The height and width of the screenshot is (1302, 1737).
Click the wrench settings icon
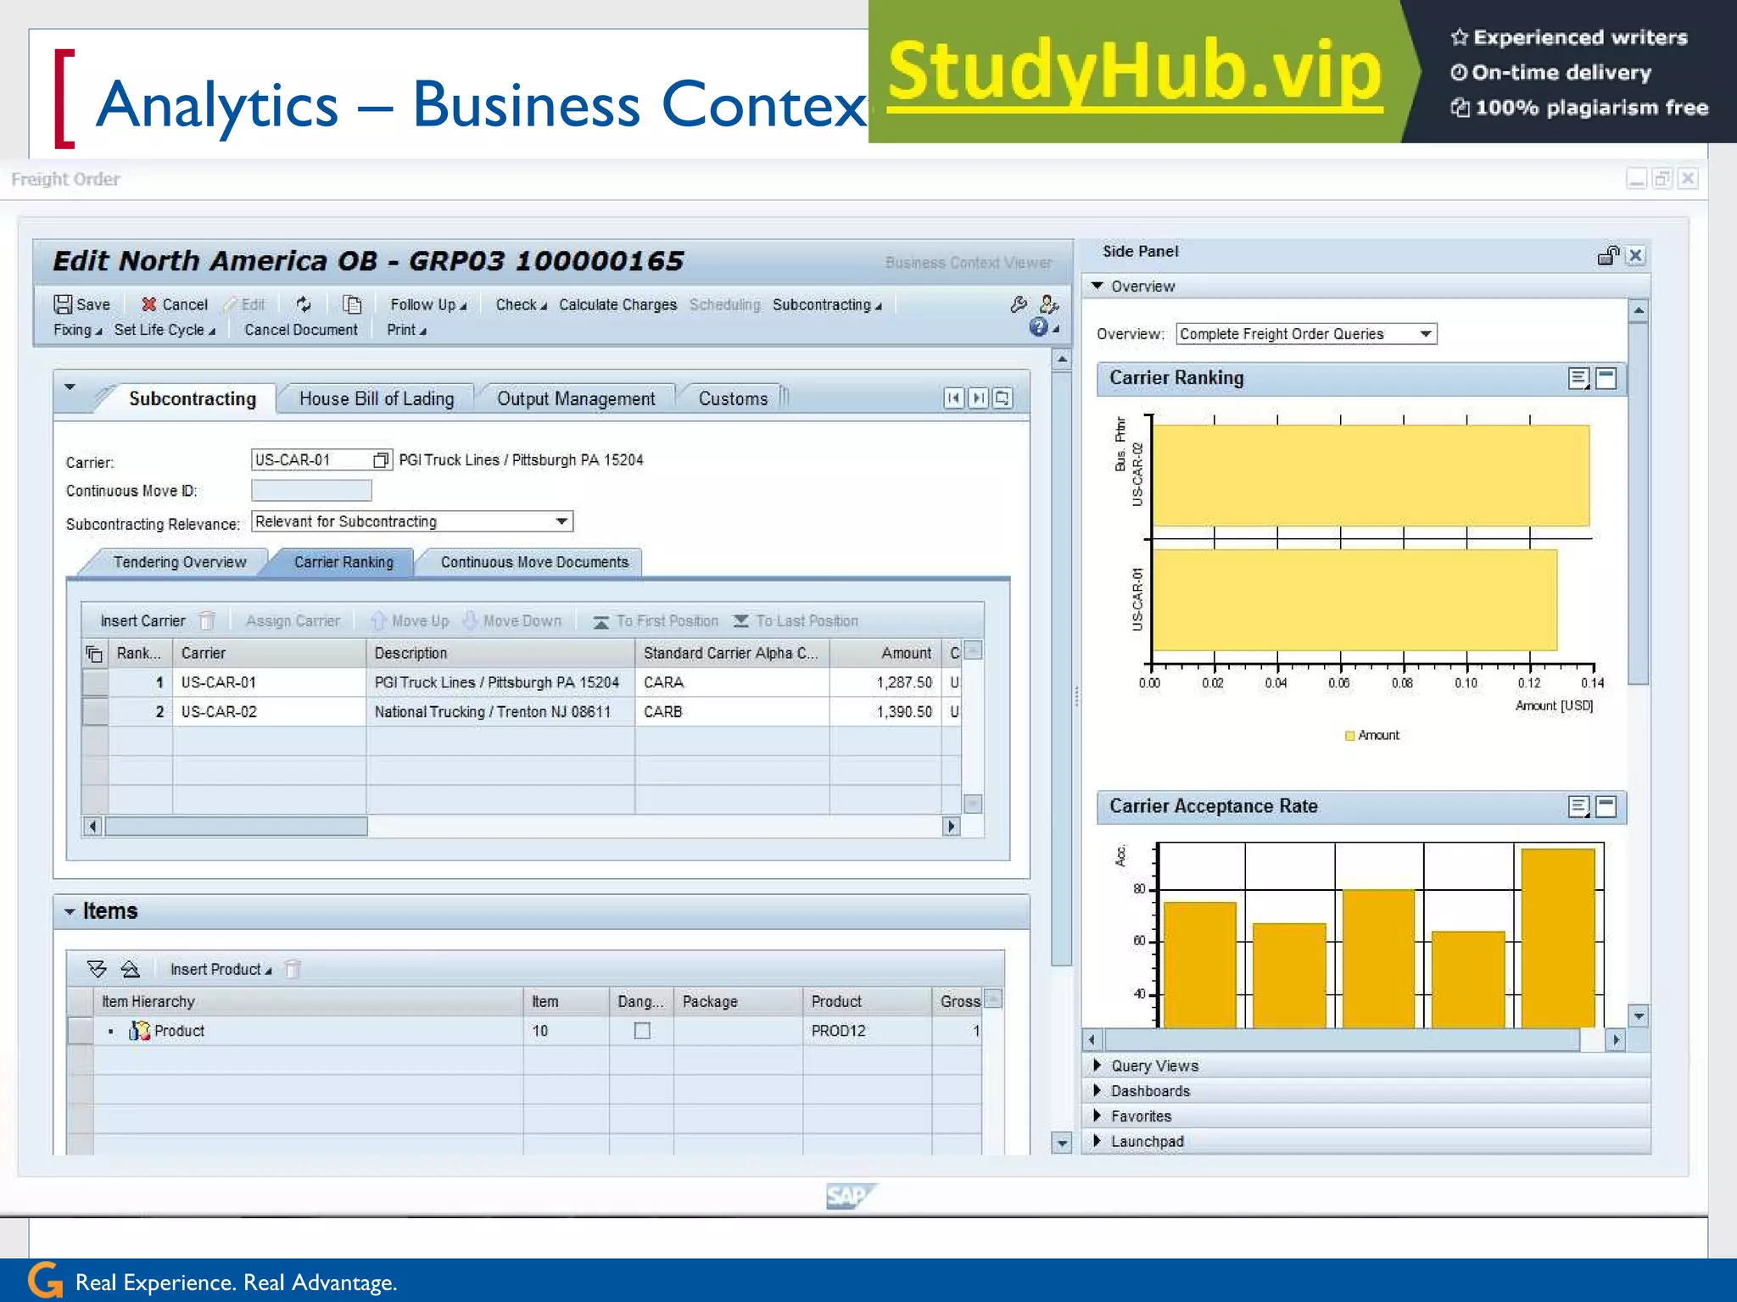click(x=1019, y=303)
